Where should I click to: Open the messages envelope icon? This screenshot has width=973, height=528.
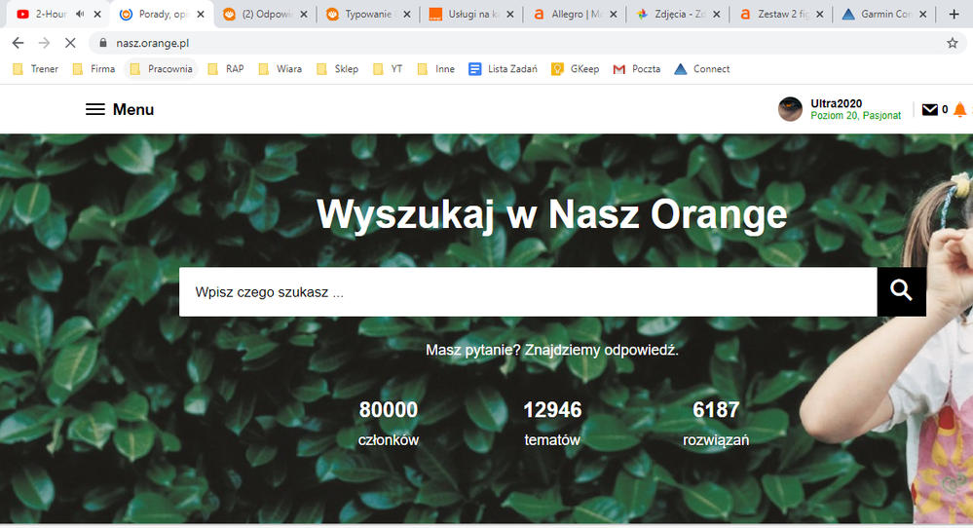pos(929,110)
